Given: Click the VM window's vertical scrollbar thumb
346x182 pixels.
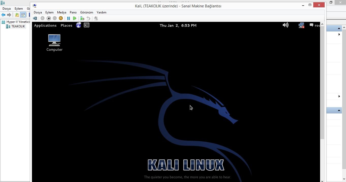Looking at the screenshot, I should (322, 82).
